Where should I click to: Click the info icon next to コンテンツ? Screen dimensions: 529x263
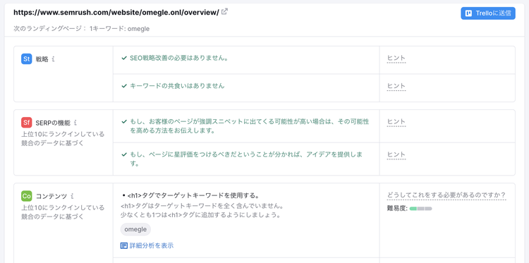72,196
